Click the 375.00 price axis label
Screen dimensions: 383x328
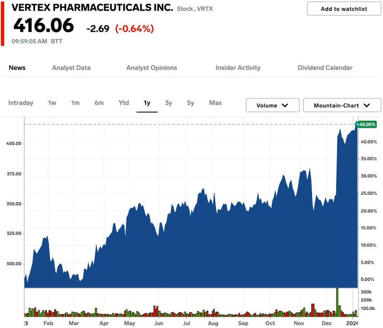click(14, 174)
